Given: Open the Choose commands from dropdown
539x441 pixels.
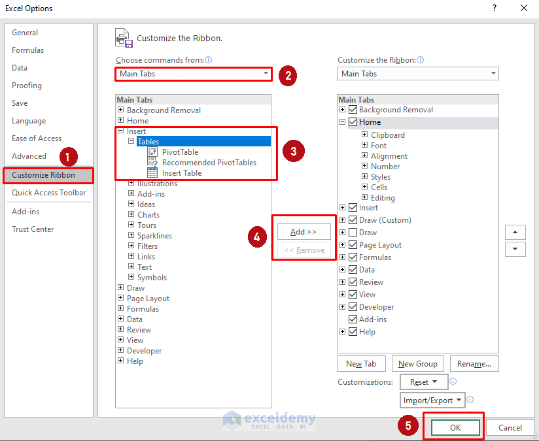Looking at the screenshot, I should pyautogui.click(x=194, y=74).
